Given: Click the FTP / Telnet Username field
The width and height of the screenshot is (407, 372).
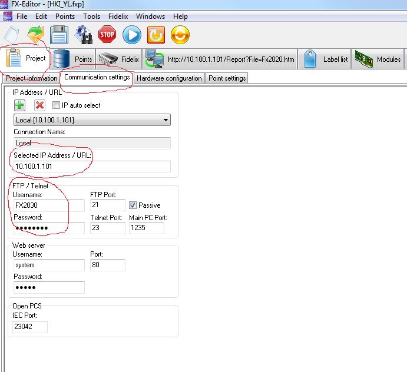Looking at the screenshot, I should tap(49, 205).
